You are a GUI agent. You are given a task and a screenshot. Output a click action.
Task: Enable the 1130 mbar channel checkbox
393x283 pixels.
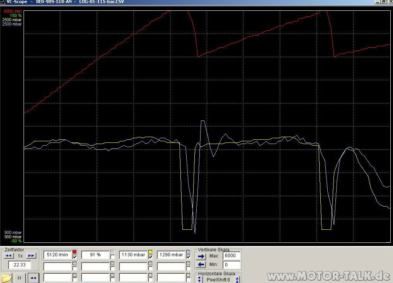(x=150, y=257)
